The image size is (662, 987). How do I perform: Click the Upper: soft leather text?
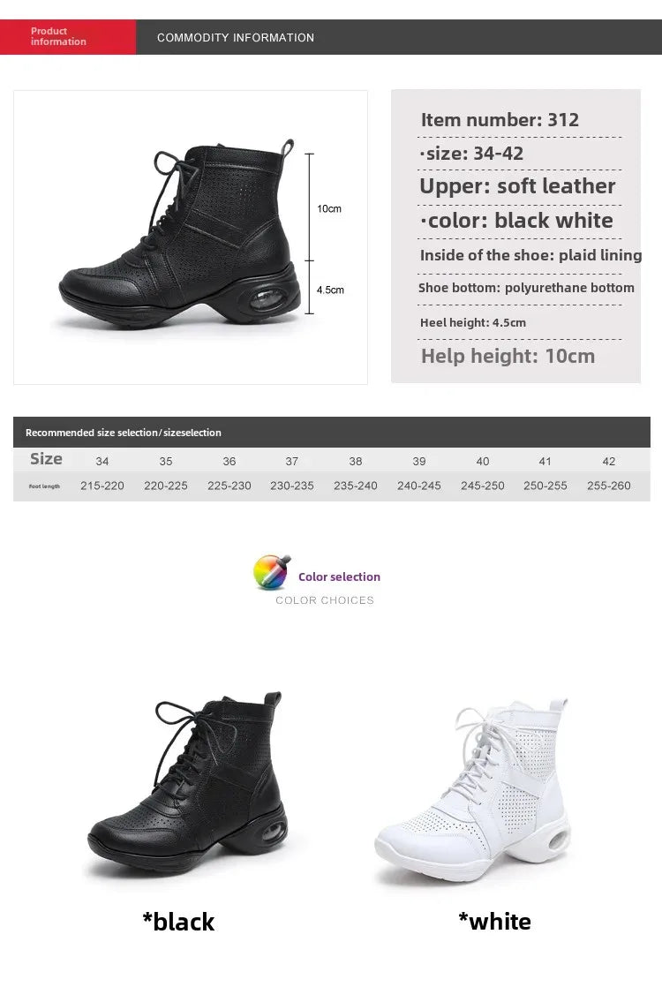517,186
